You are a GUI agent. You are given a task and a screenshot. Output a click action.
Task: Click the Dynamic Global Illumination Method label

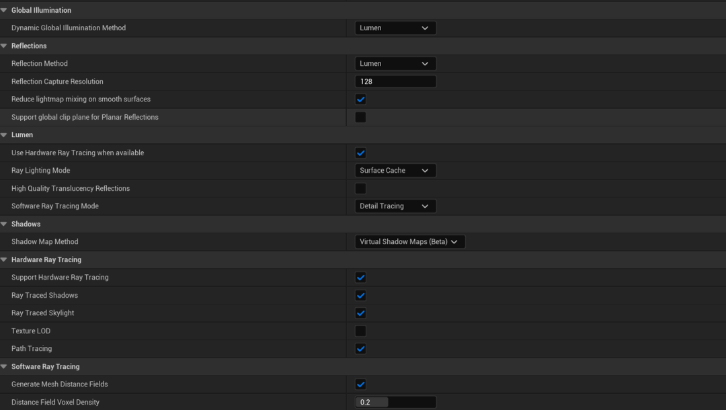[69, 28]
